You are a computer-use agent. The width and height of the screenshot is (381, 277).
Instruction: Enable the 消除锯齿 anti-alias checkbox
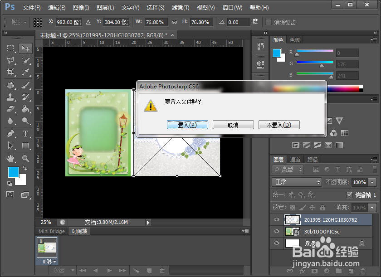[x=268, y=22]
